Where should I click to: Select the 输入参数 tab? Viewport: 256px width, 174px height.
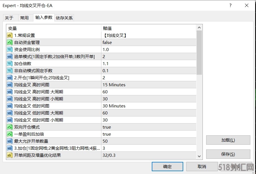pyautogui.click(x=44, y=17)
